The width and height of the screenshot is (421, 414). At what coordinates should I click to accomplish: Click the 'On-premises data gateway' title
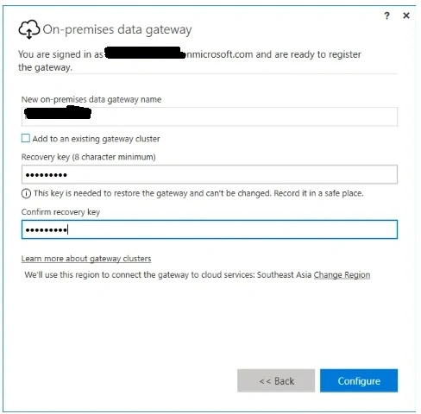point(117,30)
